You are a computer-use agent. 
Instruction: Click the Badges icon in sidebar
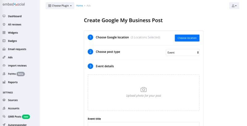[x=4, y=41]
